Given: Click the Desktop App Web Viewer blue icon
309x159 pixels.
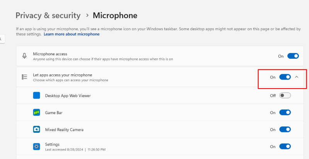Looking at the screenshot, I should (36, 96).
